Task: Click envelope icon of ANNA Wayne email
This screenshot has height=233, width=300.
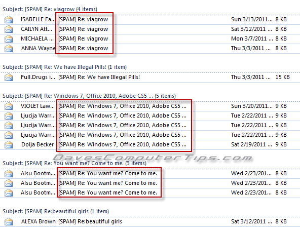Action: point(9,49)
